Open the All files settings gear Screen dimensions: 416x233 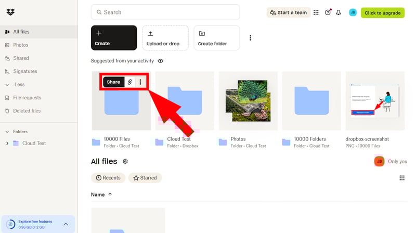click(x=125, y=161)
